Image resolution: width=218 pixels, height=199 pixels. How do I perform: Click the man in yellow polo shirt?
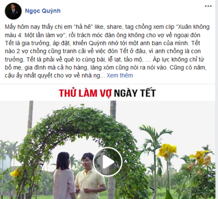pos(89,177)
